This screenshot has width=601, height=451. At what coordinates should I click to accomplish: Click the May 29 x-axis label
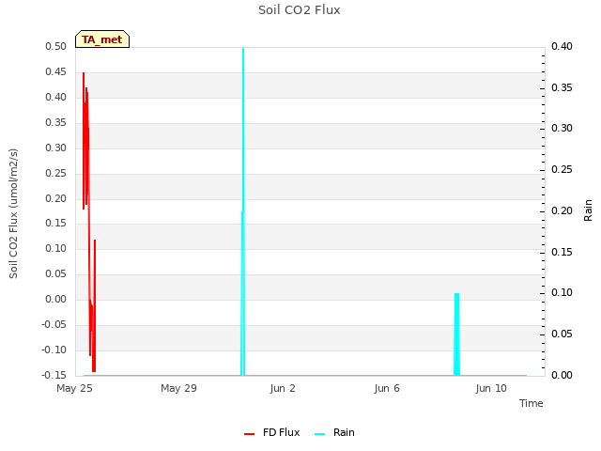tap(178, 388)
